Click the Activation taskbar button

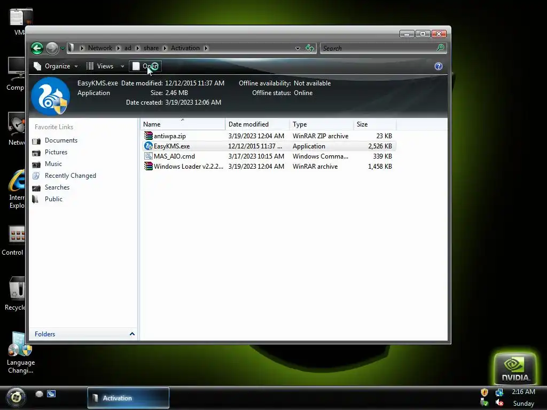click(x=128, y=398)
